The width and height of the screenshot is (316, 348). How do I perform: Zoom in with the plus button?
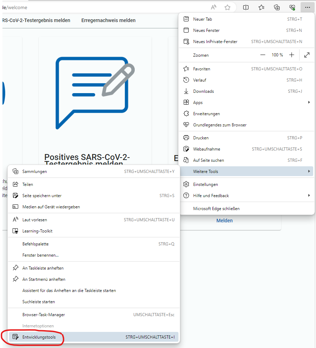pos(292,55)
